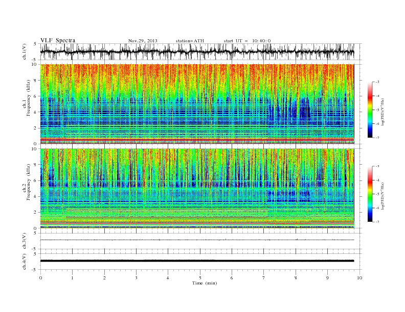
Task: Click the time axis tick label "2"
Action: [104, 278]
